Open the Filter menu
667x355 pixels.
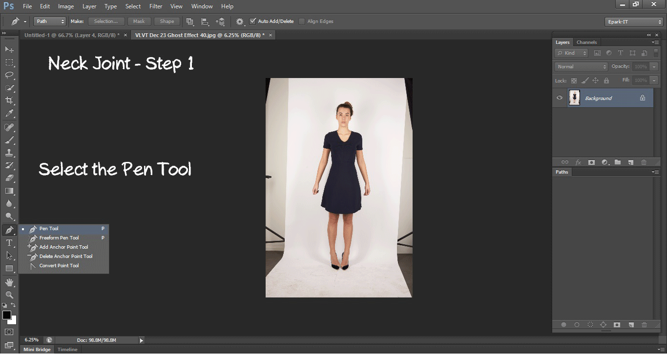tap(156, 6)
